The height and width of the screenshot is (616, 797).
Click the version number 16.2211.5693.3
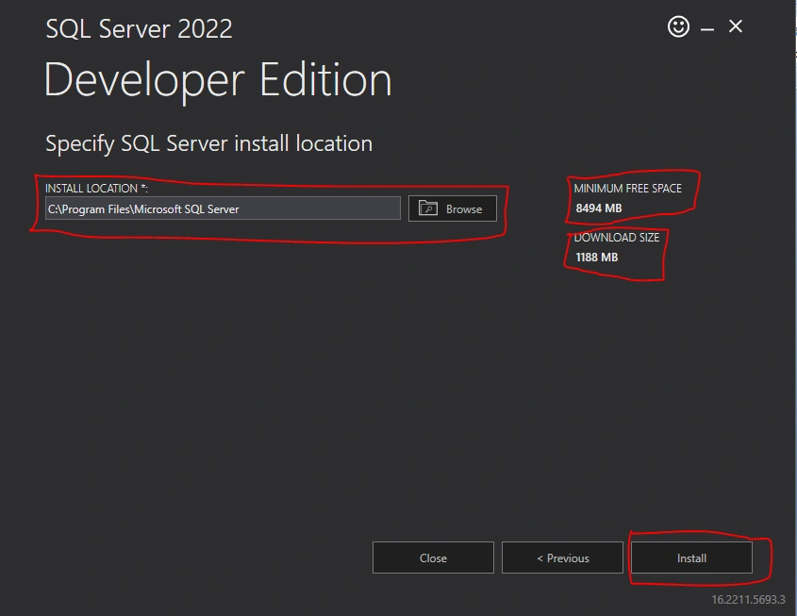pyautogui.click(x=748, y=600)
